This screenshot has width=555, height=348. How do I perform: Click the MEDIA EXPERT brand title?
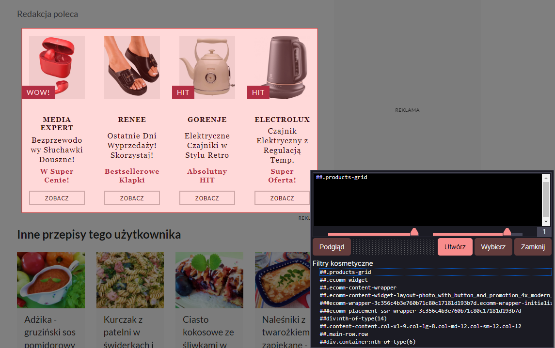57,123
